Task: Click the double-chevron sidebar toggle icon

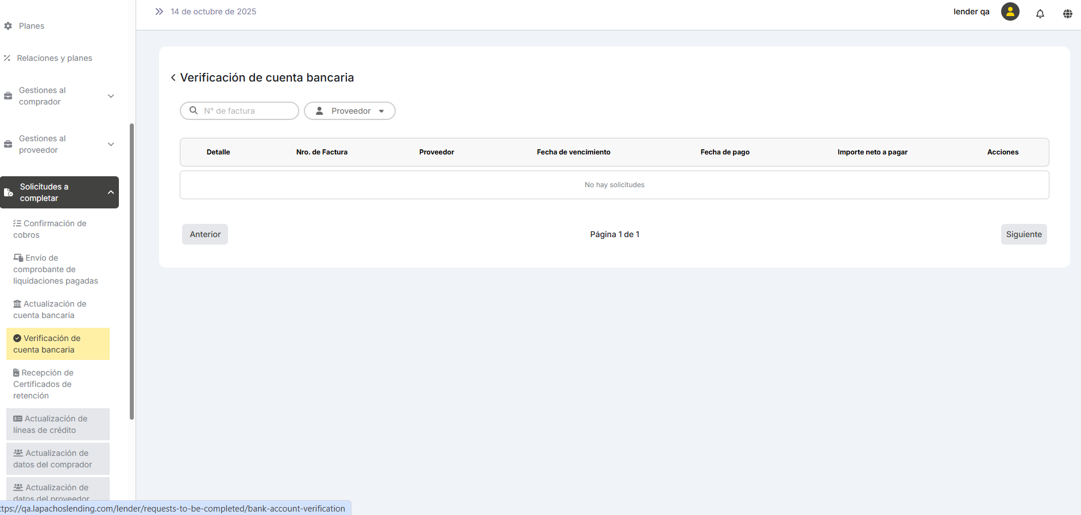Action: 159,11
